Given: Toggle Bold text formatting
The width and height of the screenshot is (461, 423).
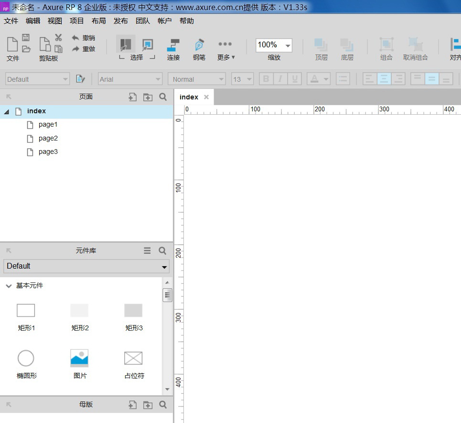Looking at the screenshot, I should coord(266,79).
